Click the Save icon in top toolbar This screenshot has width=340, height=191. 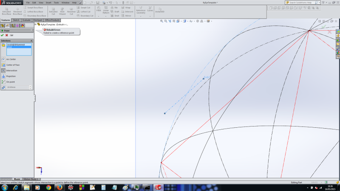(98, 3)
